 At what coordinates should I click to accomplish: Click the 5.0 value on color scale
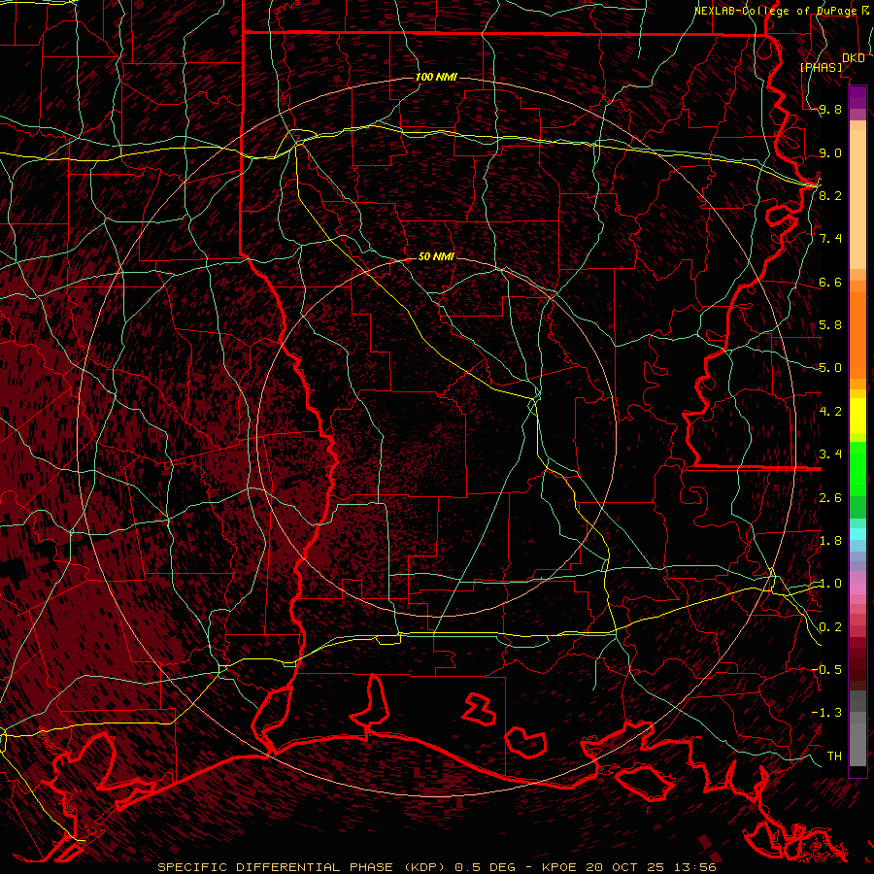pyautogui.click(x=830, y=368)
